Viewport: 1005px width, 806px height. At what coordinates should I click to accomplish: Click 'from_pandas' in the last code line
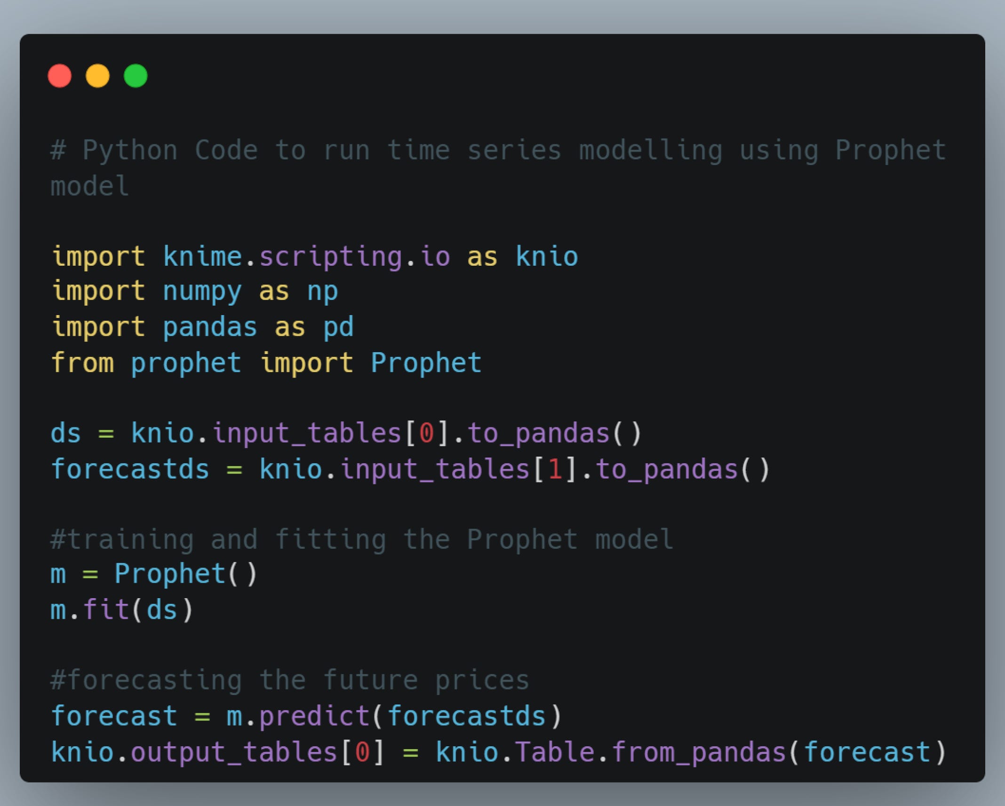pyautogui.click(x=698, y=752)
